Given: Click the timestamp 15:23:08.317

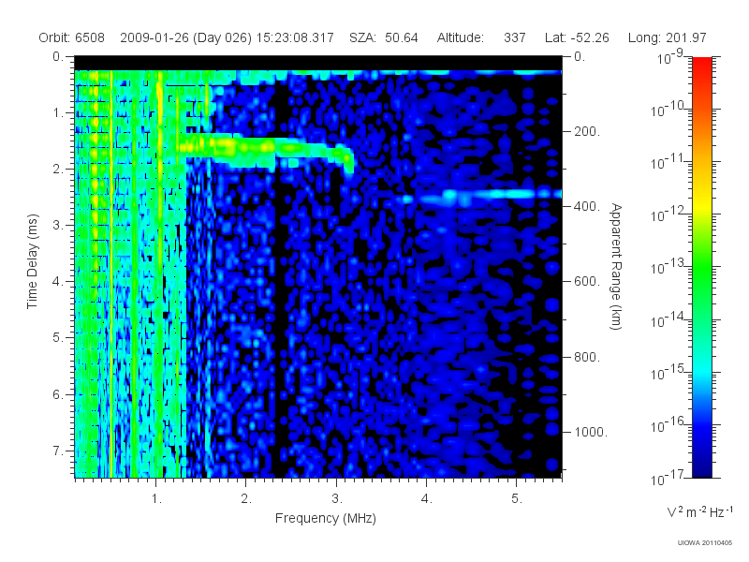Looking at the screenshot, I should point(295,37).
